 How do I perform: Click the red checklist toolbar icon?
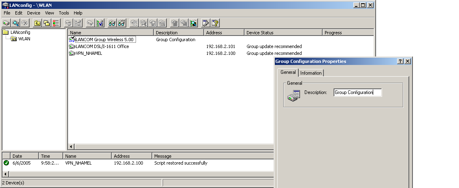[56, 23]
